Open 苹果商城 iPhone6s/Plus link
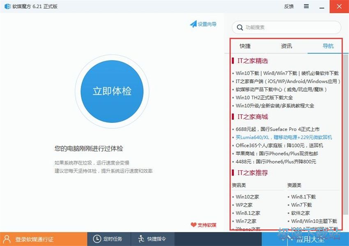The image size is (349, 246). click(x=277, y=153)
